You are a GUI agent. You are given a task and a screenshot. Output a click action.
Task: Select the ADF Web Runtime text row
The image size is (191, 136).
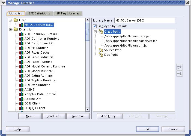(x=37, y=85)
